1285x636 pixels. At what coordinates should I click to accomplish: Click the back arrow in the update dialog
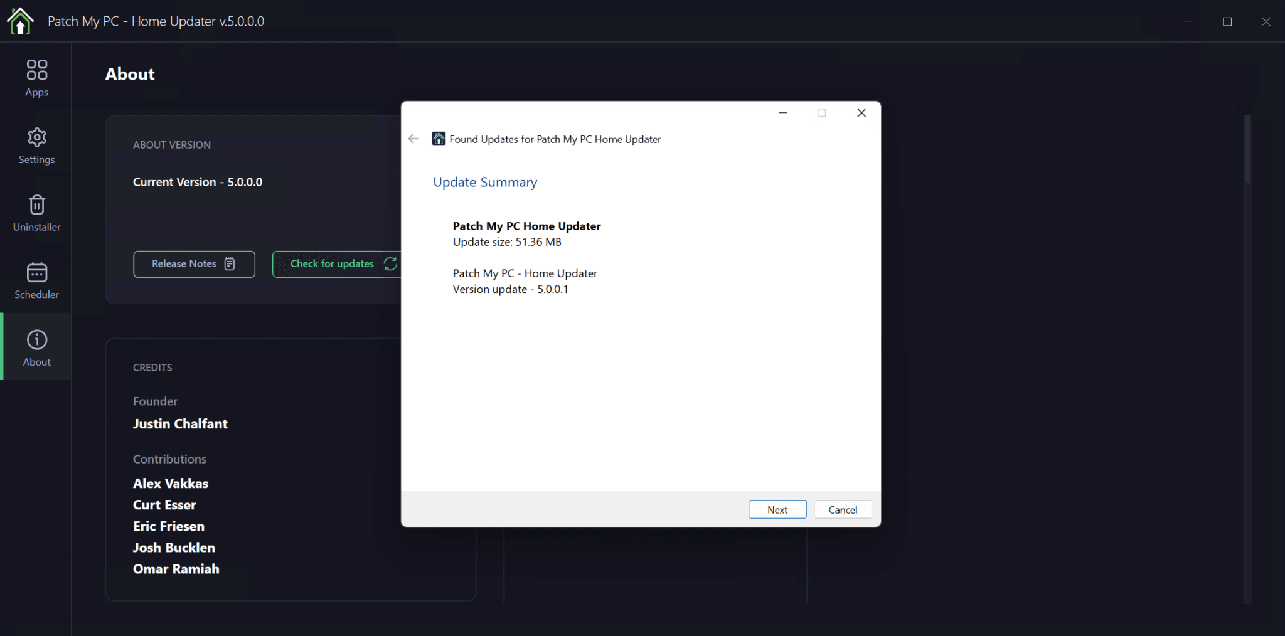[413, 139]
